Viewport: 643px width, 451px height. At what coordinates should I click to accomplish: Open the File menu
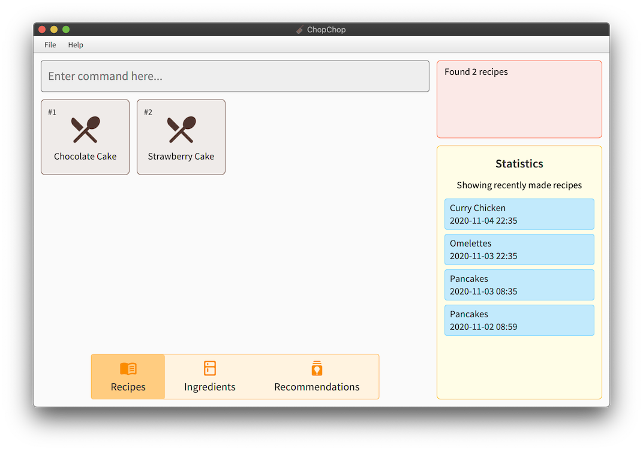(x=50, y=45)
